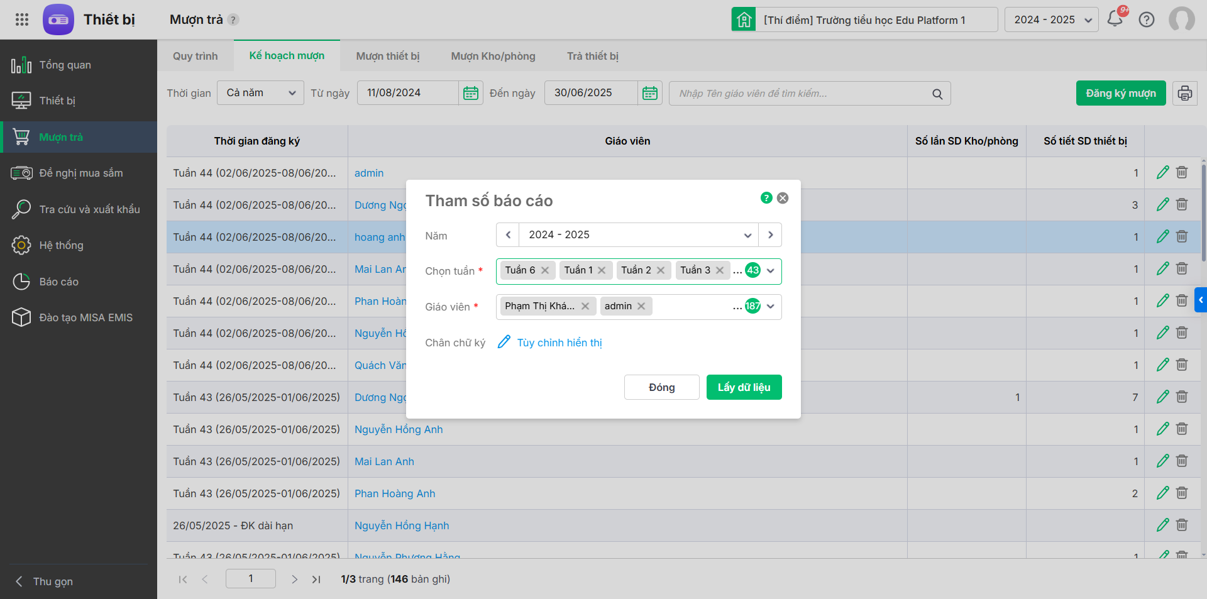
Task: Edit the Phan Hoàng Anh week 43 row
Action: point(1163,493)
